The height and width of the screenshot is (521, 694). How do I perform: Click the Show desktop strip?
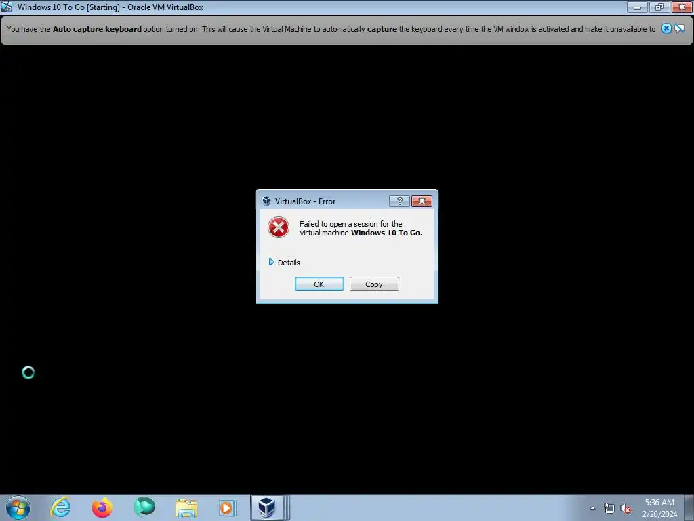point(689,507)
